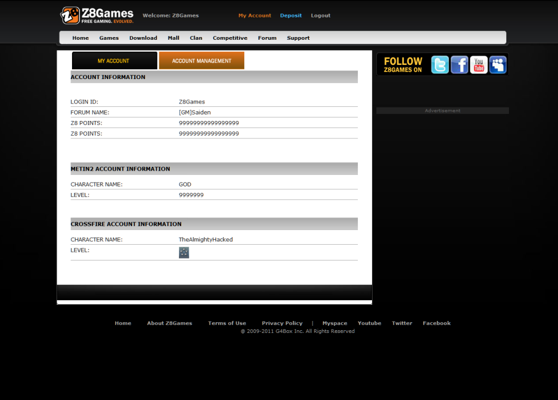
Task: Select Clan in the navigation bar
Action: click(x=196, y=38)
